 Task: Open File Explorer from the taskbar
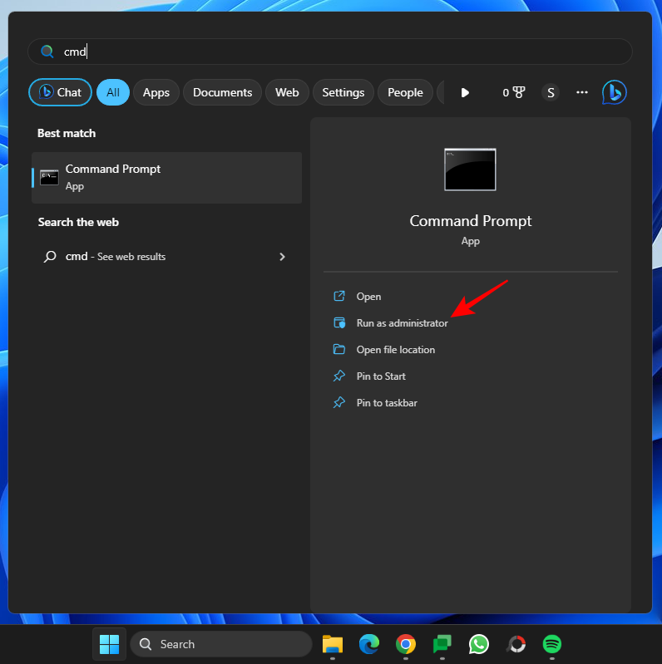coord(333,644)
